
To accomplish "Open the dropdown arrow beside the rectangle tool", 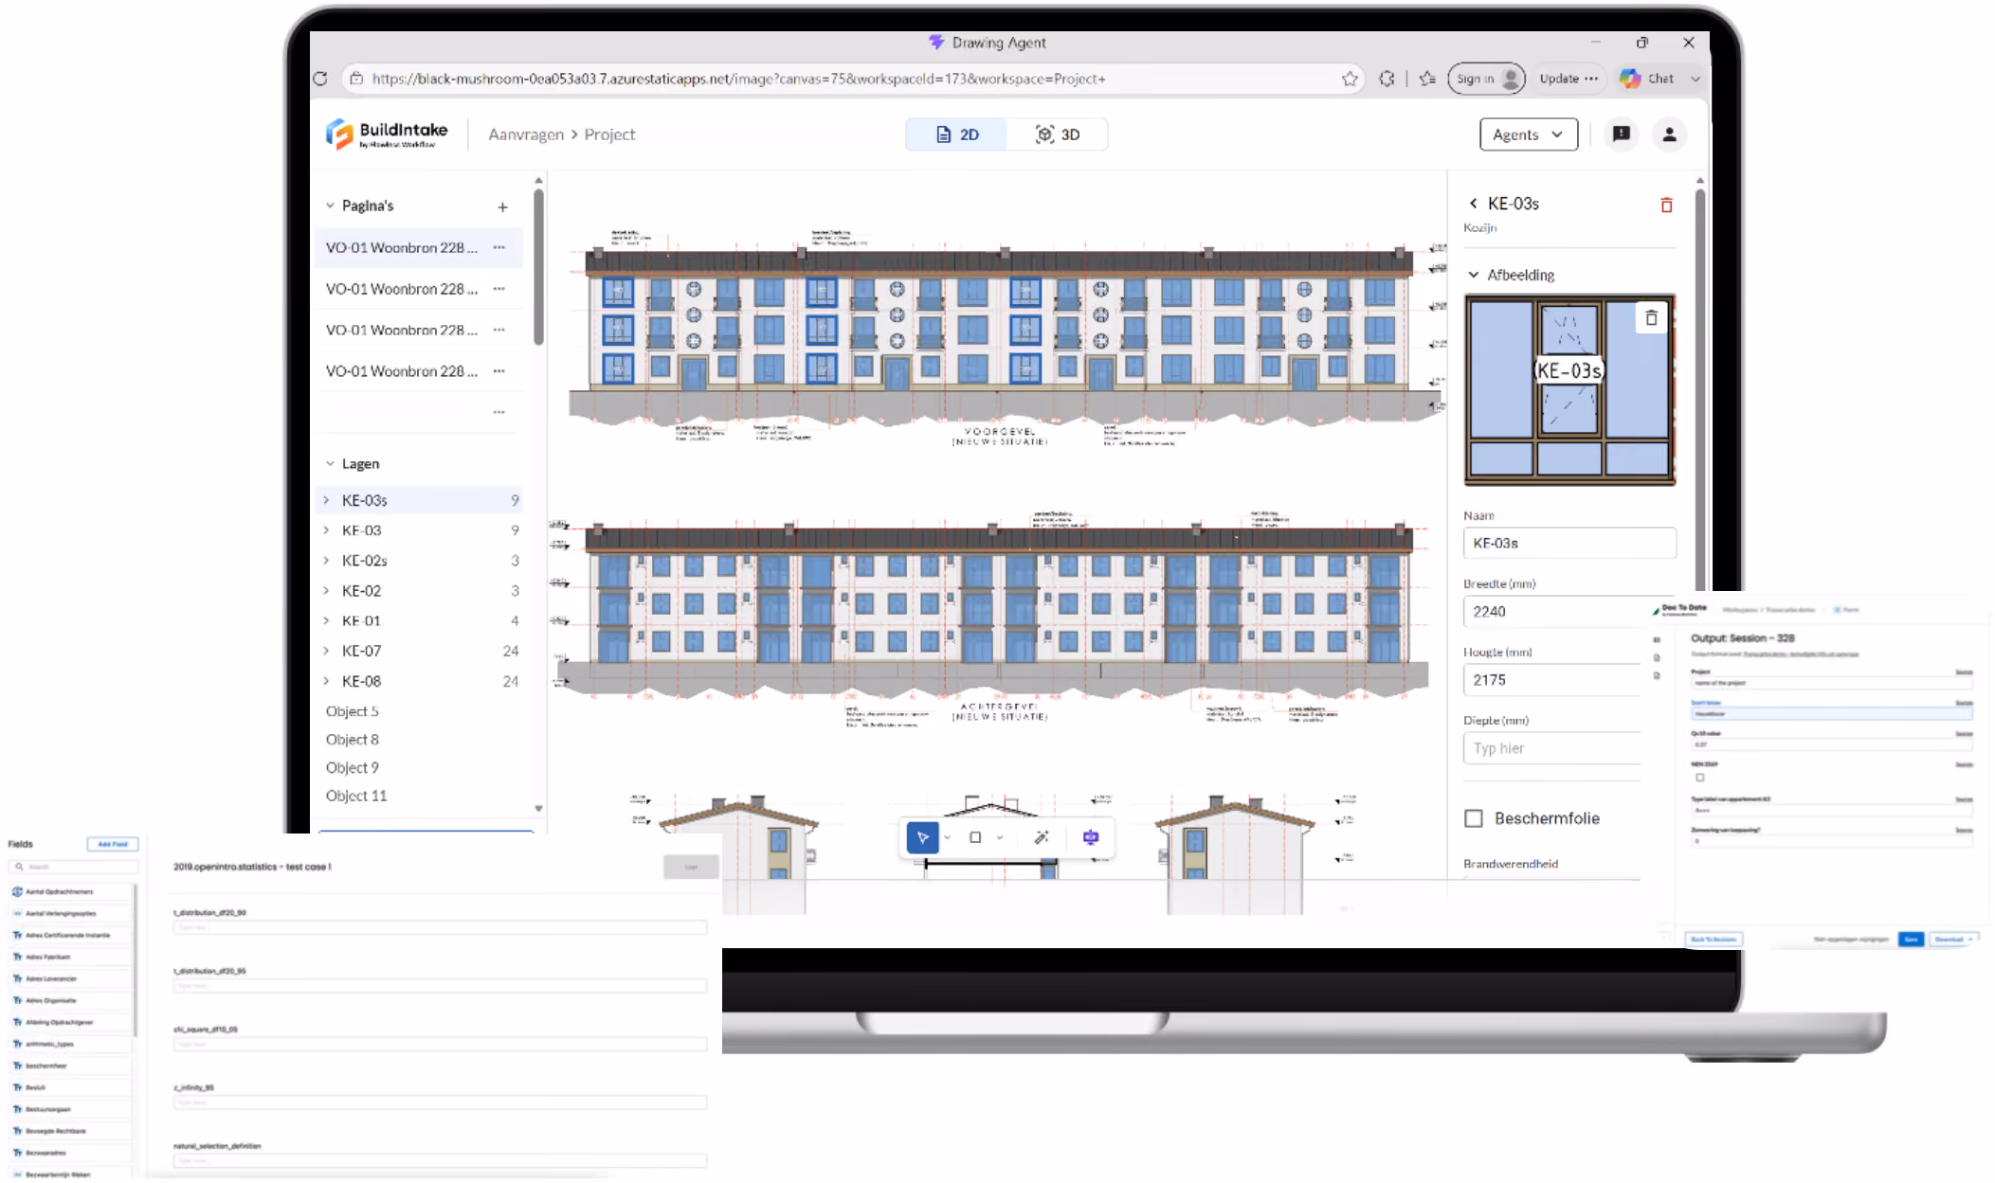I will click(1000, 837).
